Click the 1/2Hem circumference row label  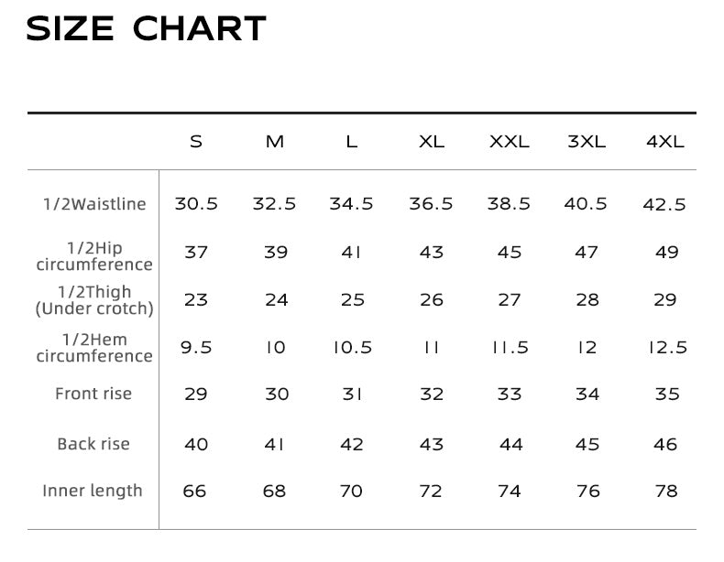click(x=94, y=348)
